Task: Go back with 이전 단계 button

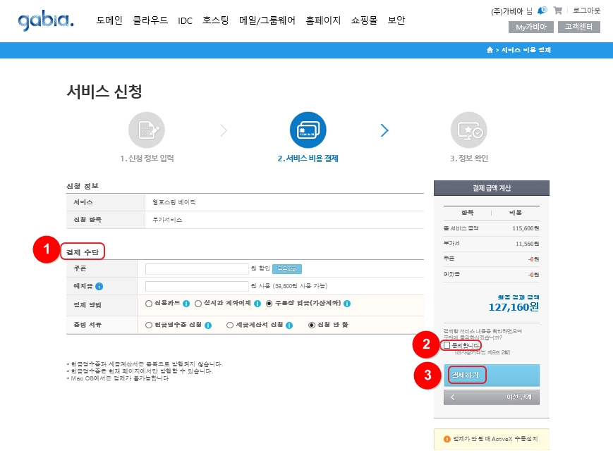Action: [x=492, y=397]
